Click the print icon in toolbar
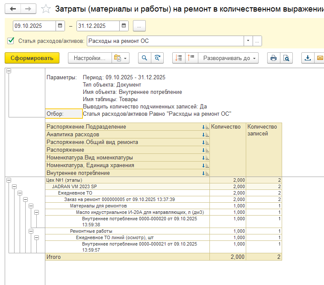 click(x=274, y=58)
